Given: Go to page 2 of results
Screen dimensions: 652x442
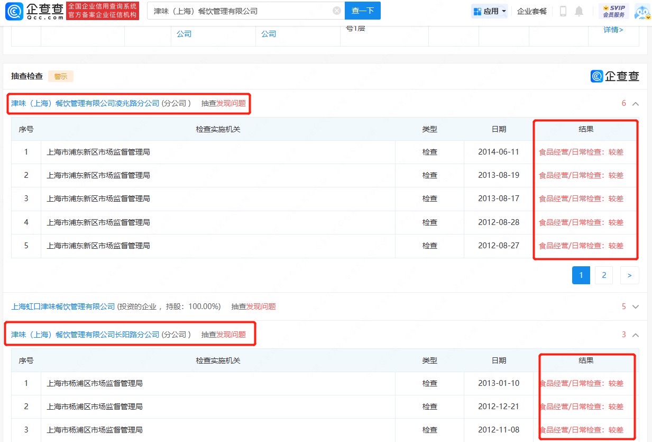Looking at the screenshot, I should [x=604, y=275].
